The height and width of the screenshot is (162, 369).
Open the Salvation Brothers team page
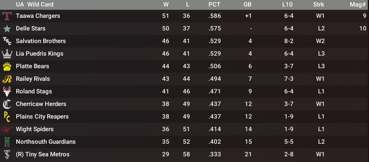41,41
